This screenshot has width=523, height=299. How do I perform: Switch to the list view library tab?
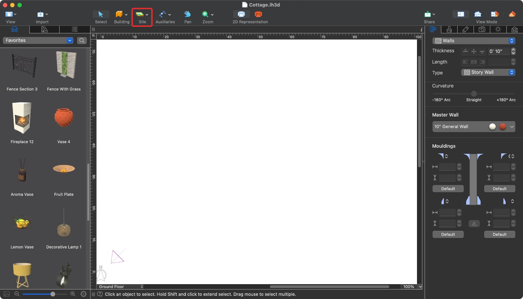coord(74,29)
